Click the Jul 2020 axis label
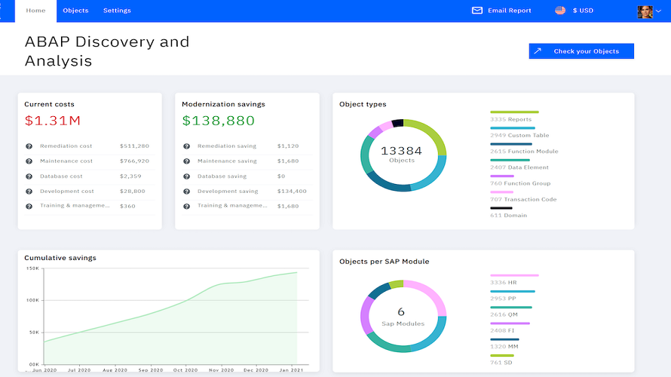671x377 pixels. tap(79, 370)
